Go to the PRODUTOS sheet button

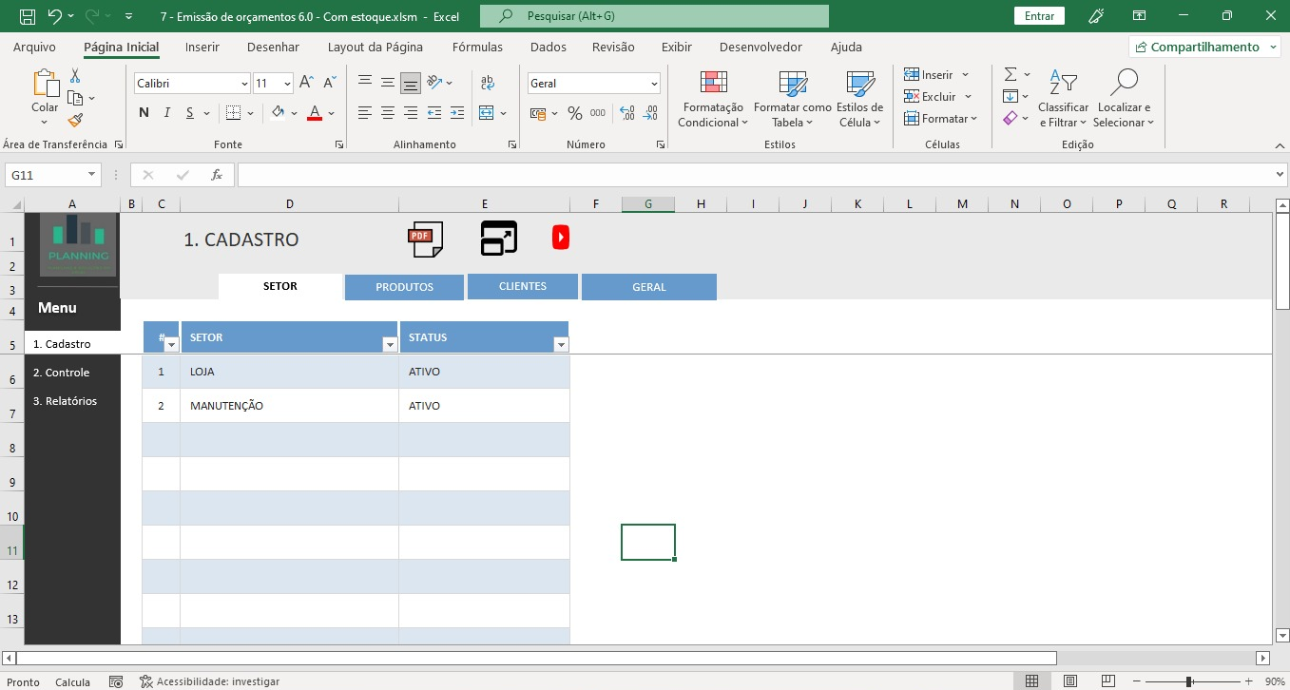click(x=404, y=287)
